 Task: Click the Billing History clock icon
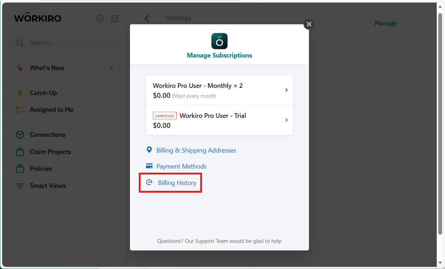click(149, 183)
